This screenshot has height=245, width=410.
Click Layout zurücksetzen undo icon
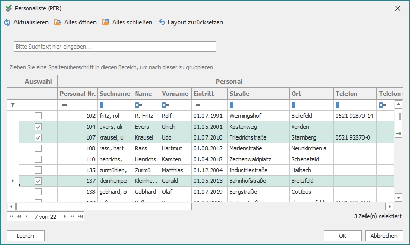[x=162, y=23]
